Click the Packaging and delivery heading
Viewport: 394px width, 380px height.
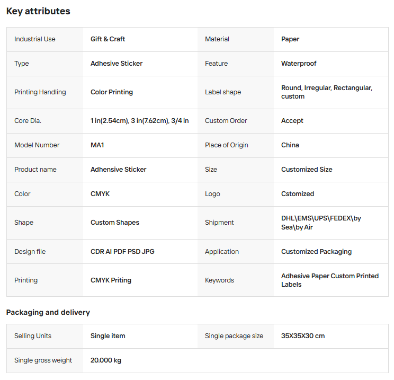point(48,312)
